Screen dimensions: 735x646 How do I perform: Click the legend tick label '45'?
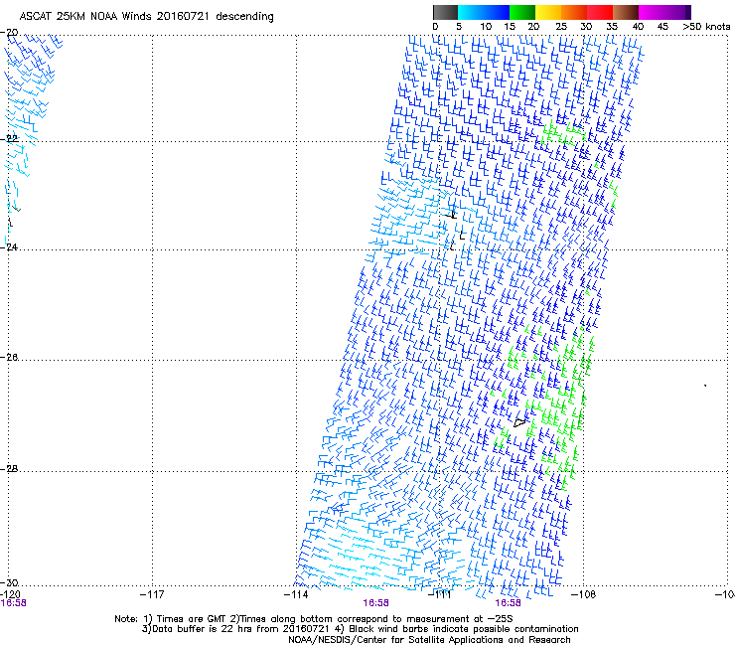click(662, 27)
